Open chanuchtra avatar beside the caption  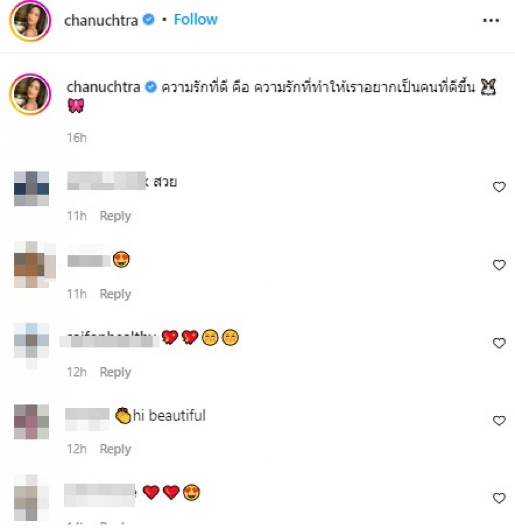pyautogui.click(x=30, y=94)
